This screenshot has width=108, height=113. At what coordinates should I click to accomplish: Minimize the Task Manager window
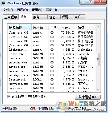coord(83,2)
